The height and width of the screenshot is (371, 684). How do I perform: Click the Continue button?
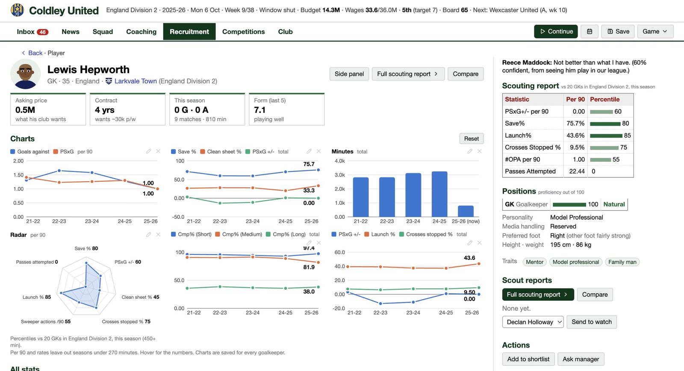click(556, 32)
